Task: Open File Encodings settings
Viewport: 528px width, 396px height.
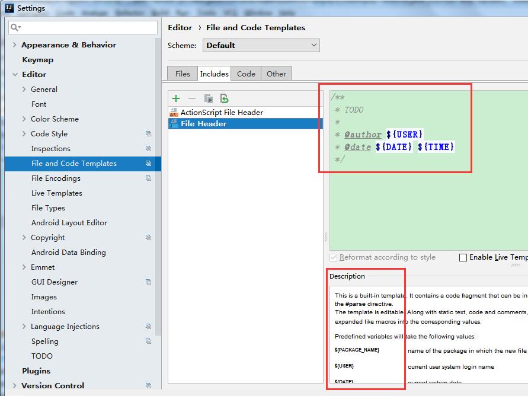Action: (56, 178)
